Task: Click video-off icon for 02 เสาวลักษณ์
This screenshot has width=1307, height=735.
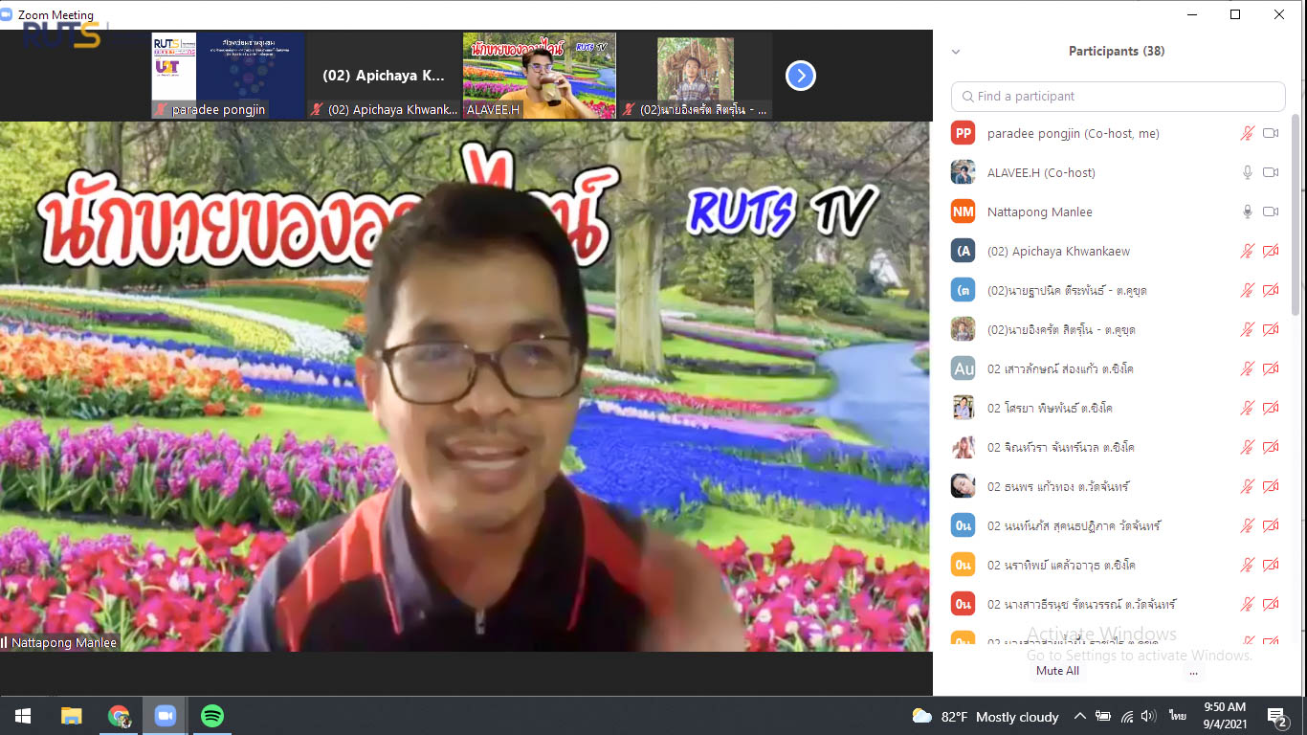Action: click(1271, 368)
